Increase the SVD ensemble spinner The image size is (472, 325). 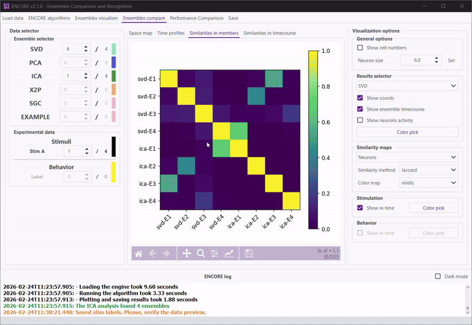86,47
